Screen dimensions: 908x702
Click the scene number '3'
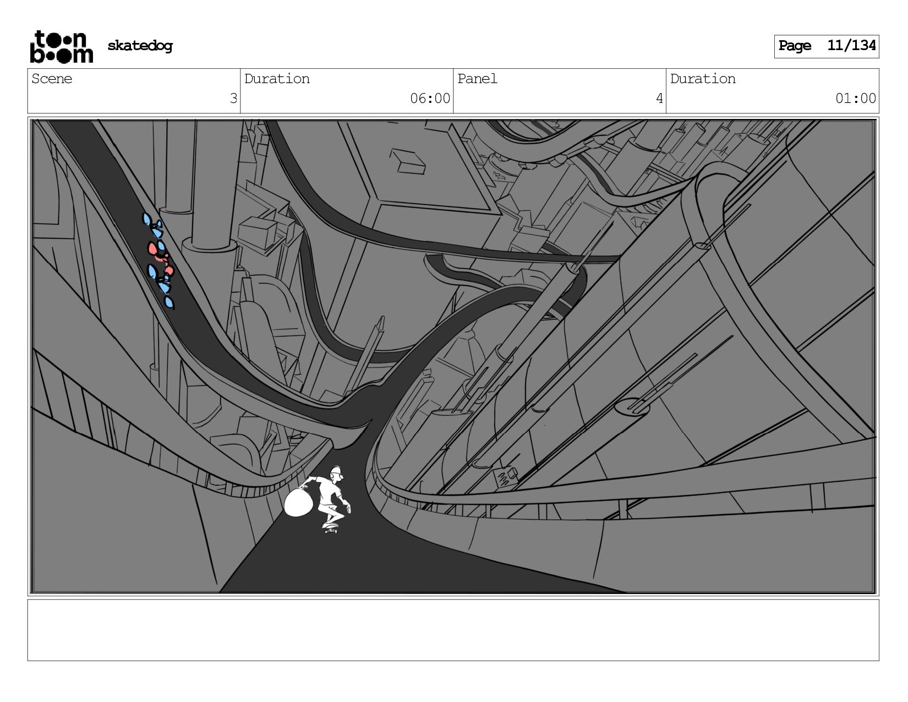pyautogui.click(x=233, y=99)
